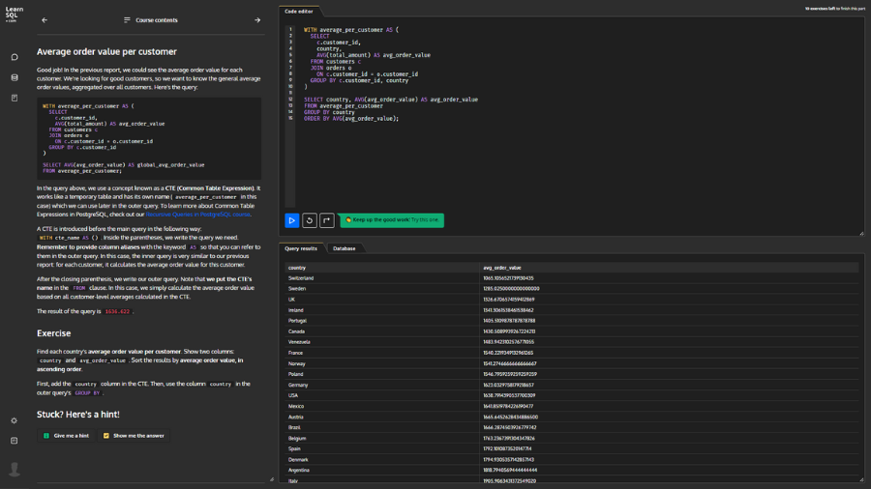
Task: Click the 'finish this part' text at top right
Action: pos(853,9)
